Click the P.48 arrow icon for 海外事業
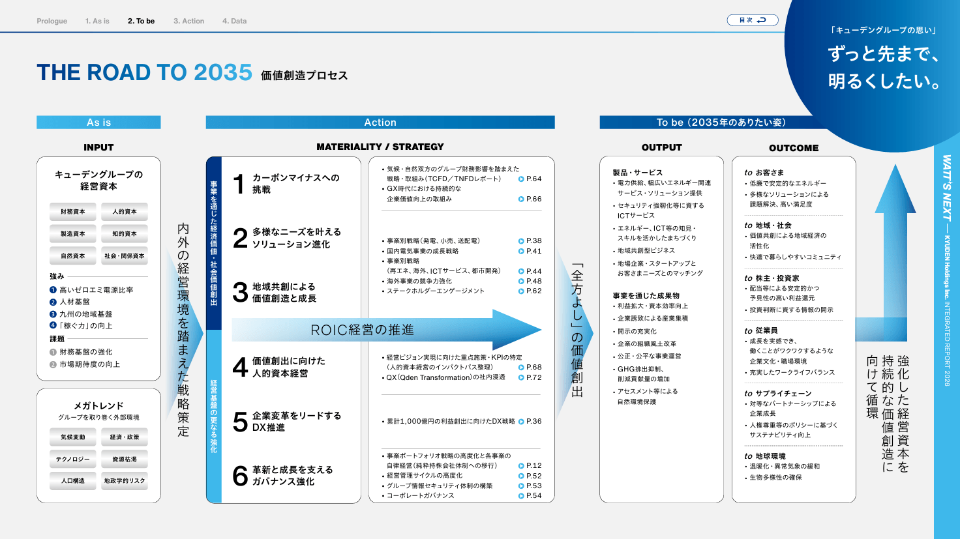This screenshot has width=960, height=539. [521, 282]
